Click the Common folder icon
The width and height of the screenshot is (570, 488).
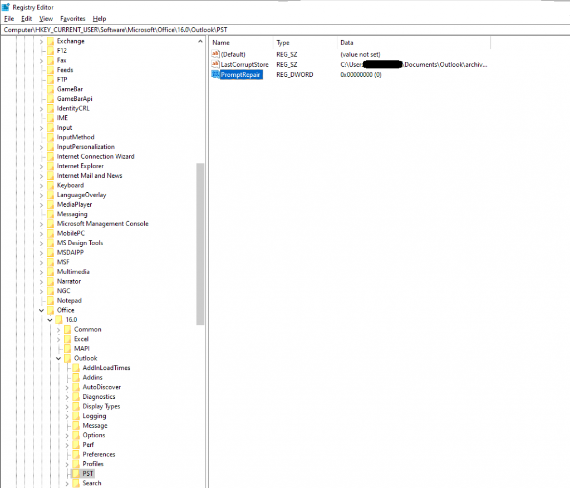coord(67,329)
